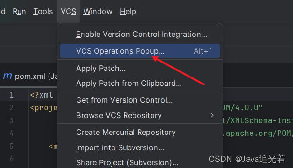Viewport: 293px width, 168px height.
Task: Choose VCS Operations Popup entry
Action: [140, 51]
